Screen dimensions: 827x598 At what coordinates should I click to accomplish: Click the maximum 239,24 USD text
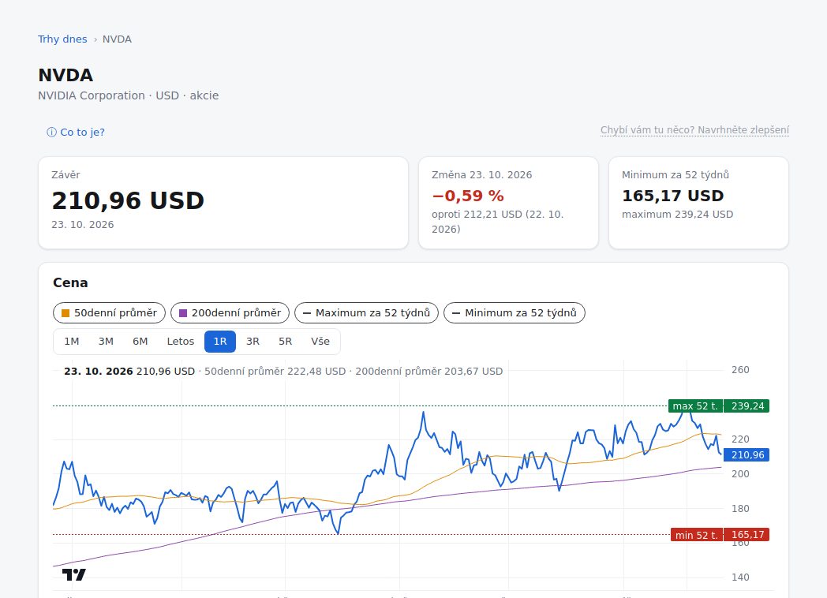[x=677, y=214]
